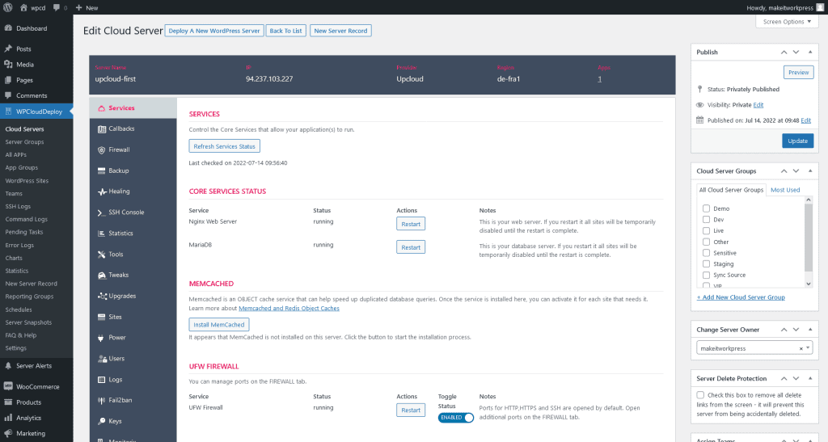Image resolution: width=828 pixels, height=442 pixels.
Task: Check the Sync Source group checkbox
Action: 706,275
